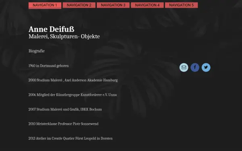Viewport: 242px width, 151px height.
Task: Click the 2007 IBKK Bochum entry
Action: (x=65, y=110)
